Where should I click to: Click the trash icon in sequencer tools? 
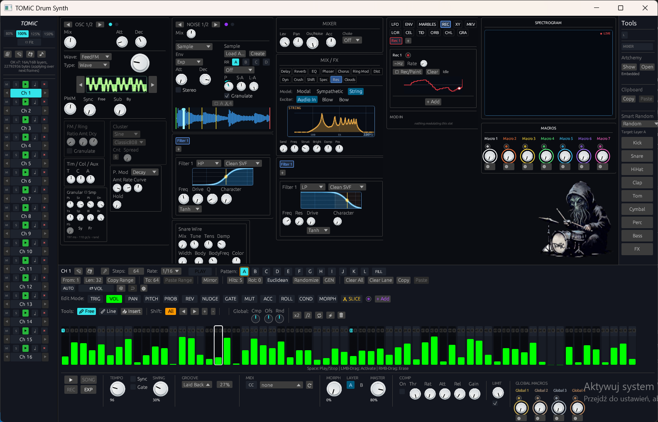pyautogui.click(x=341, y=315)
